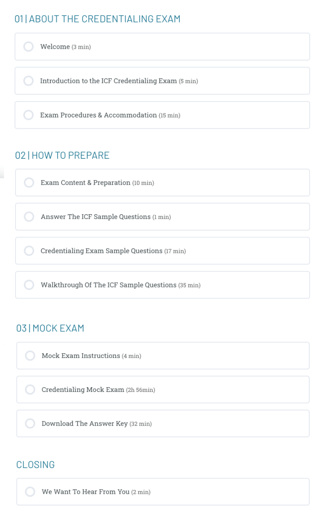Mark the Welcome lesson circle as complete
Screen dimensions: 323x518
coord(29,47)
